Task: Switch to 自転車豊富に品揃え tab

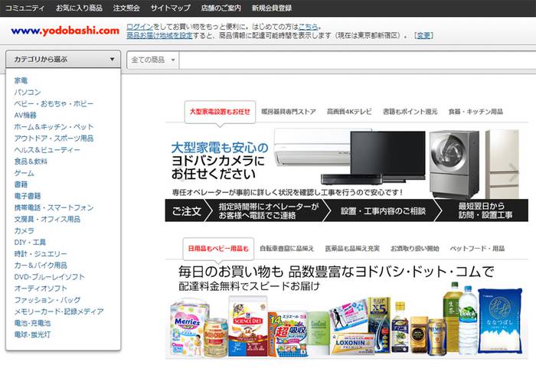Action: 286,249
